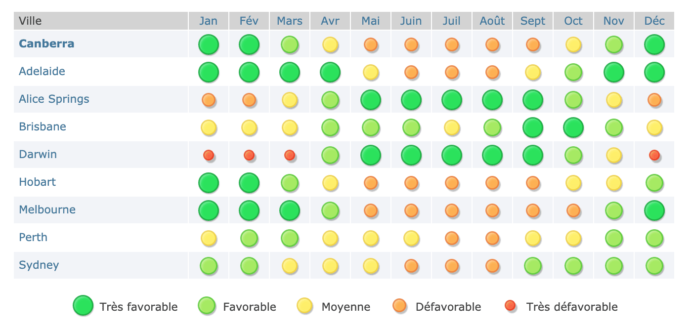Click the Très favorable legend swatch
690x330 pixels.
[x=83, y=306]
